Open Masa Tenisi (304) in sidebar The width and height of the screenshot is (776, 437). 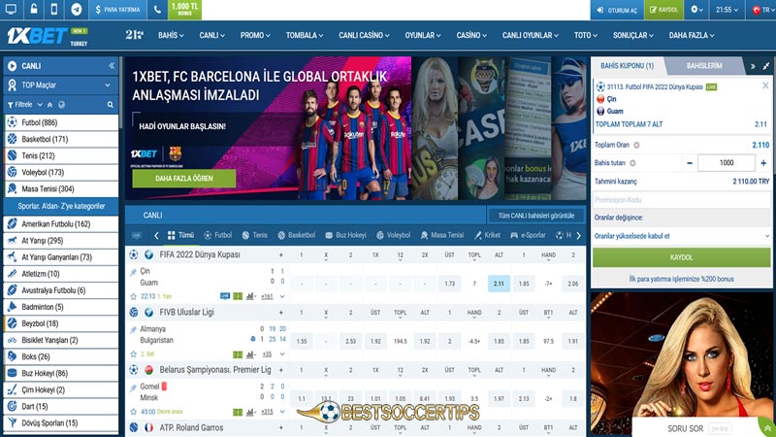click(61, 188)
